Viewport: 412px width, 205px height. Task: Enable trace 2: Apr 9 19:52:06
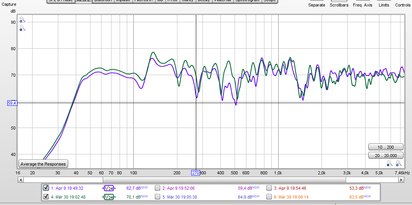pos(158,188)
